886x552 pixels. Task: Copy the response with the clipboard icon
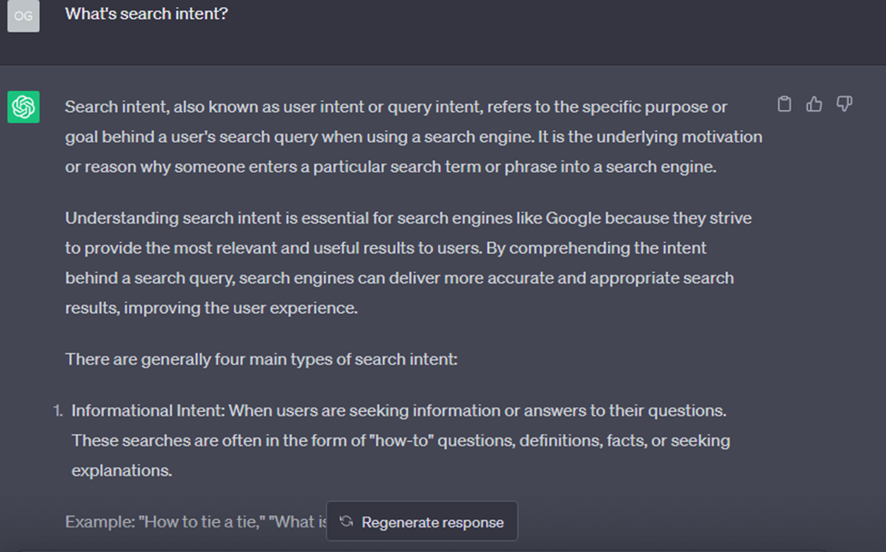784,105
